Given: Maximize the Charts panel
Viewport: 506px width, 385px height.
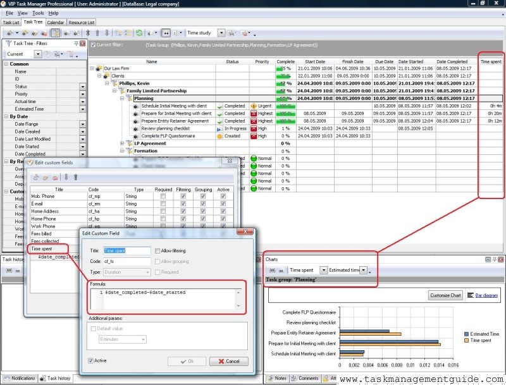Looking at the screenshot, I should click(488, 259).
